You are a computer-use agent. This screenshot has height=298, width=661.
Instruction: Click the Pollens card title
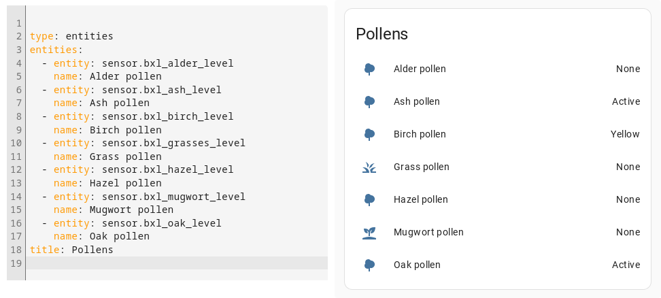[382, 34]
